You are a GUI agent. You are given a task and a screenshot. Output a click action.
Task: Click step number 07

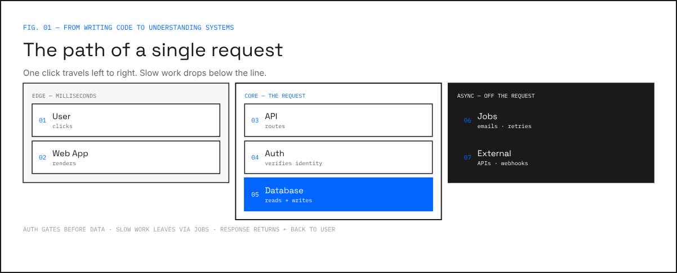(467, 158)
